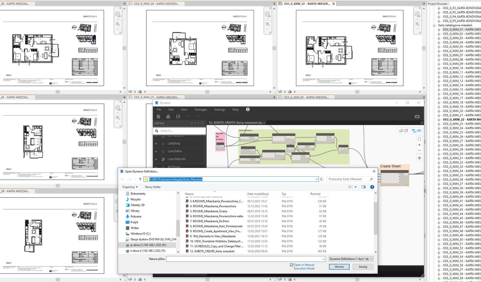Image resolution: width=481 pixels, height=282 pixels.
Task: Switch to graph view navigation icon
Action: 416,131
